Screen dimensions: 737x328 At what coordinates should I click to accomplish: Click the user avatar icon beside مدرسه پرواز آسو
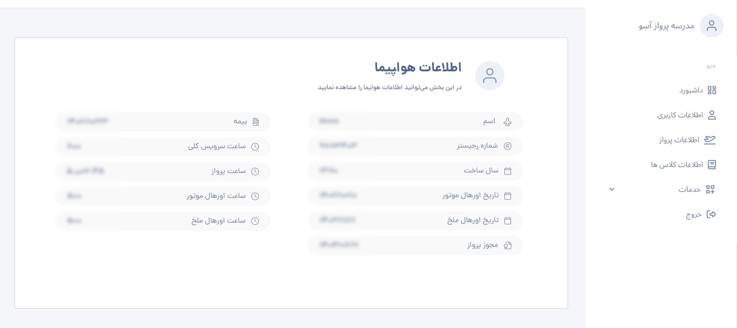tap(711, 26)
